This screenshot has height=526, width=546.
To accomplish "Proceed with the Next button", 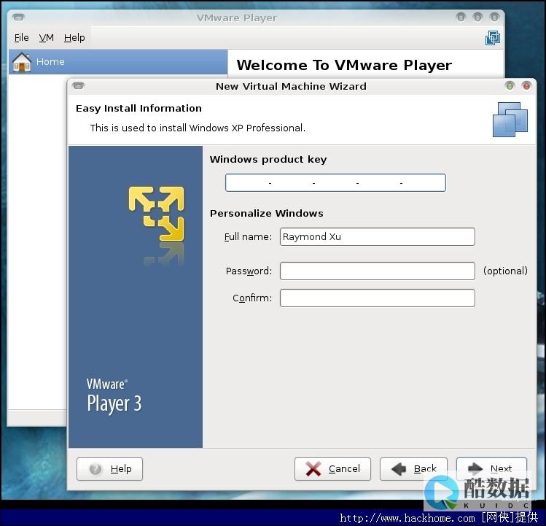I will click(491, 468).
